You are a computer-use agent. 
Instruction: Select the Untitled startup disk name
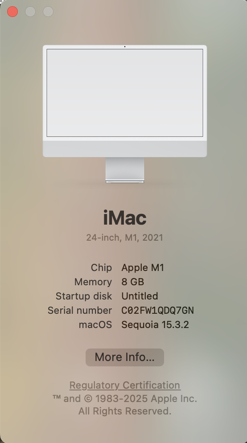140,296
